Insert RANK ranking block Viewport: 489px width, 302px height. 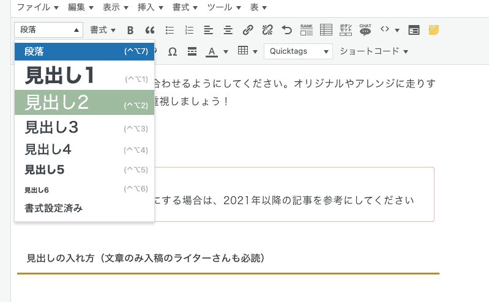(x=307, y=30)
